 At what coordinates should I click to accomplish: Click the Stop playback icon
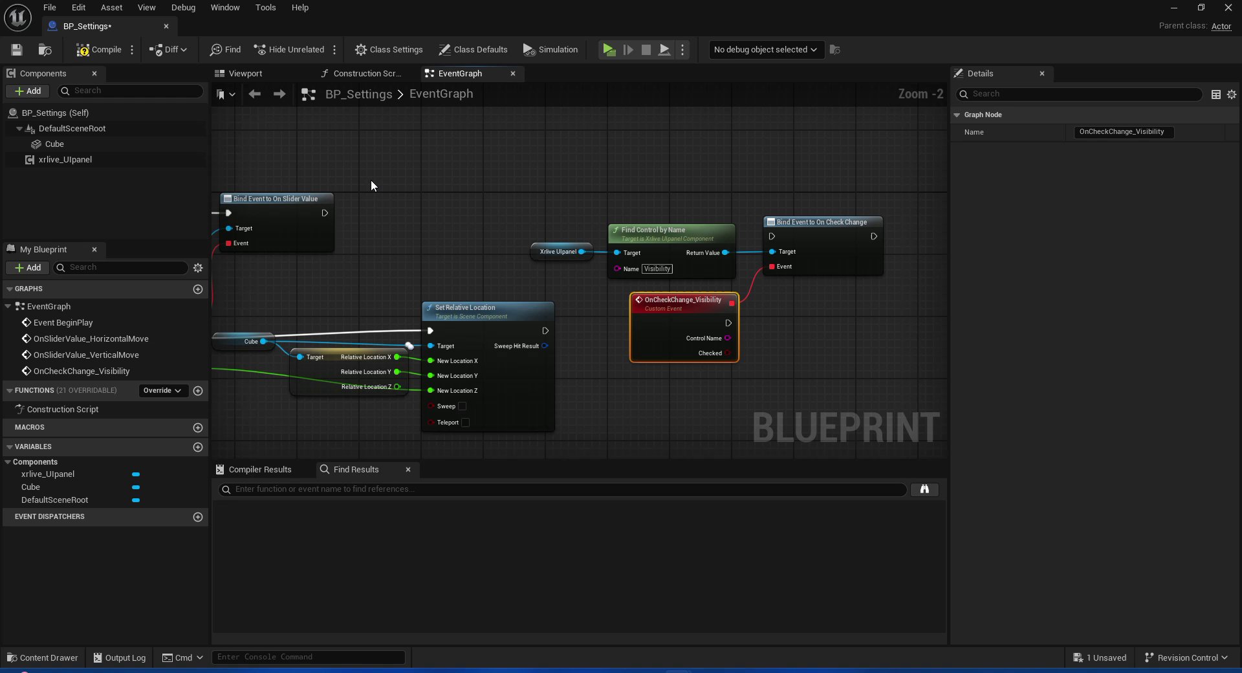coord(646,50)
